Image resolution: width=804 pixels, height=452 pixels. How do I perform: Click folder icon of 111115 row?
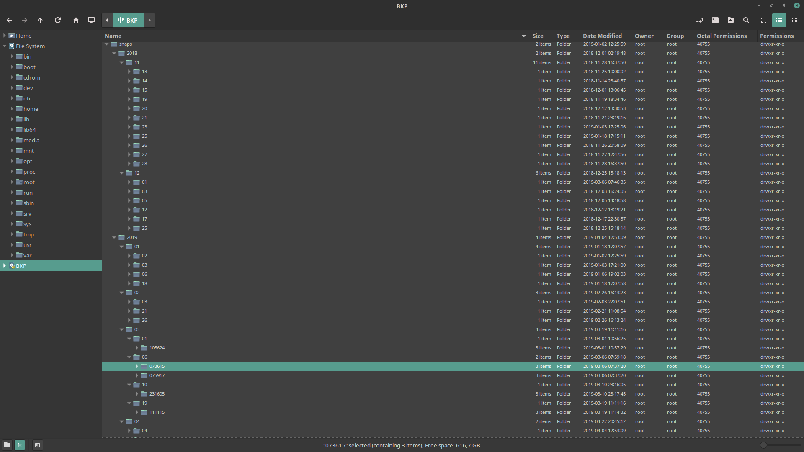(144, 412)
